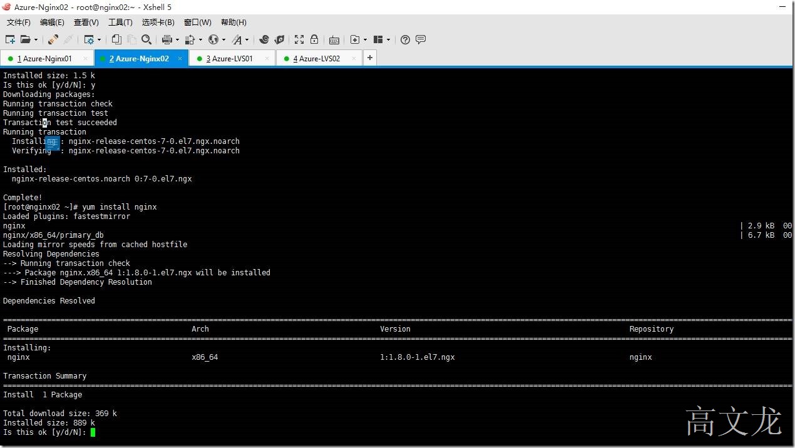Open the 工具(T) menu
795x448 pixels.
[120, 23]
